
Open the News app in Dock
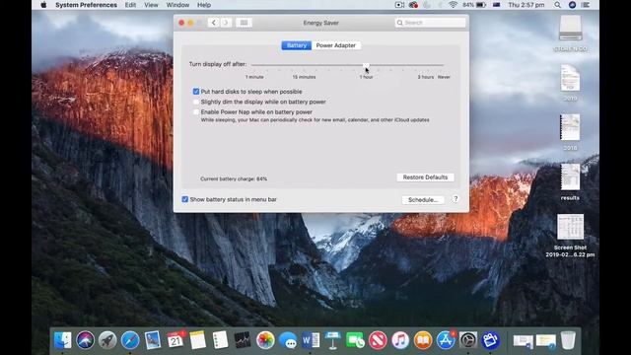(378, 340)
